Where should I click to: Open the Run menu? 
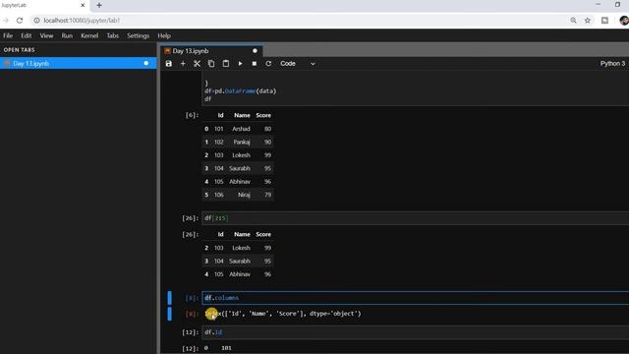coord(67,35)
